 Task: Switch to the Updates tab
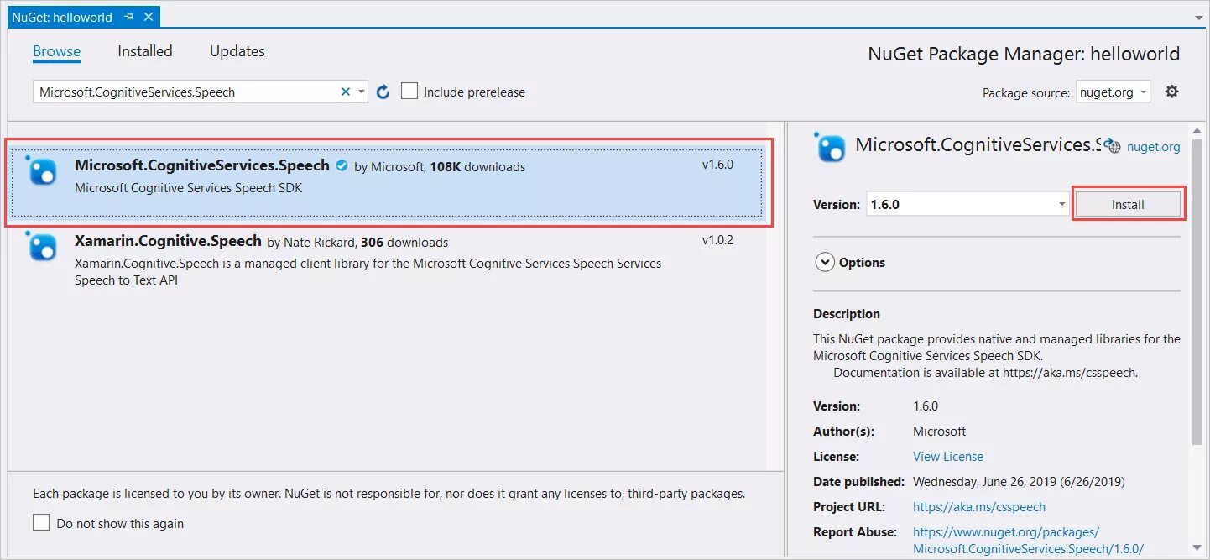(237, 51)
